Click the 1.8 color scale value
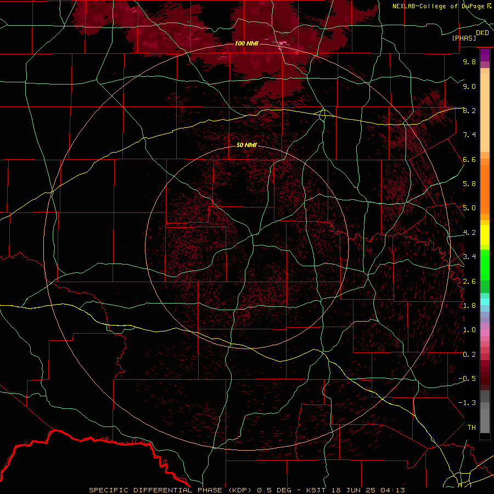 [x=469, y=306]
